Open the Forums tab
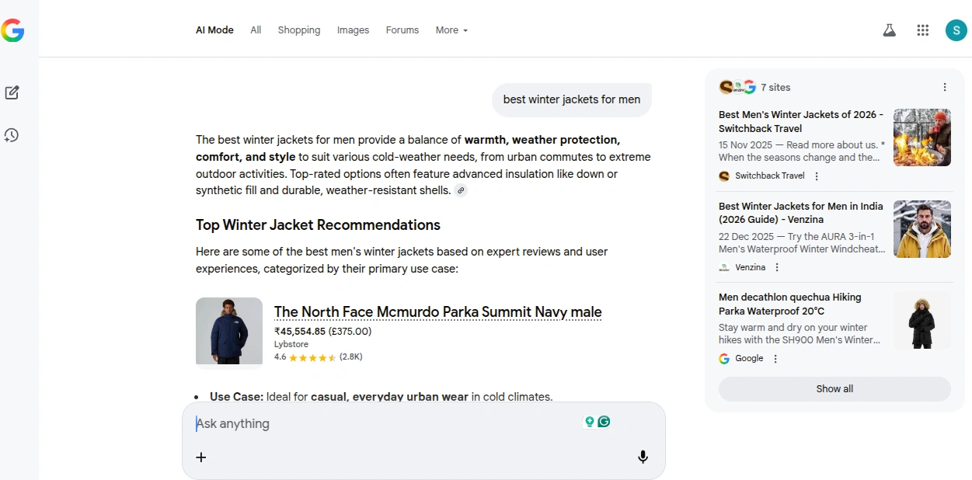972x480 pixels. [402, 30]
